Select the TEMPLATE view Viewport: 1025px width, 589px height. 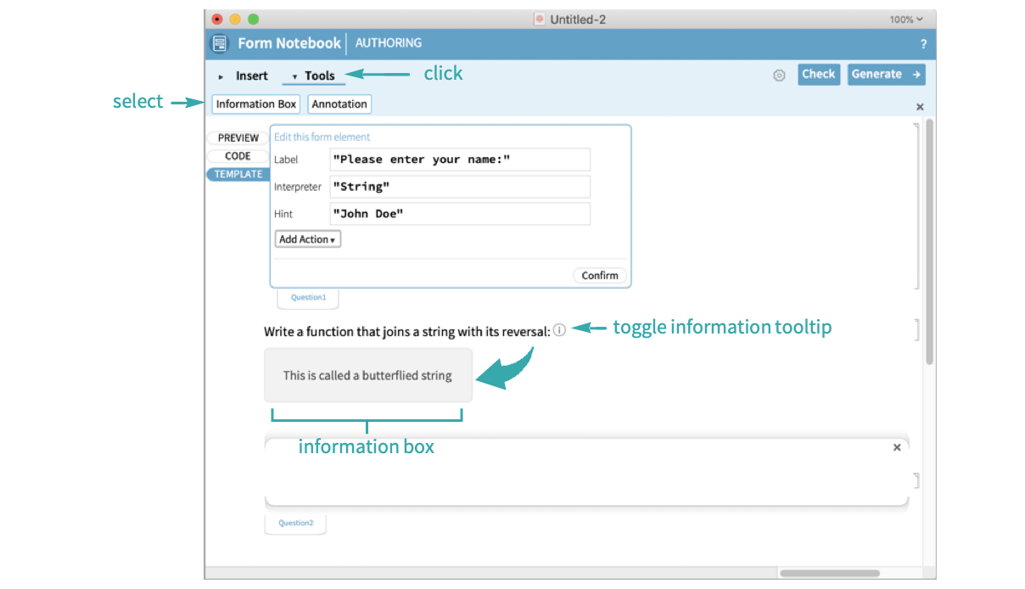[x=238, y=174]
